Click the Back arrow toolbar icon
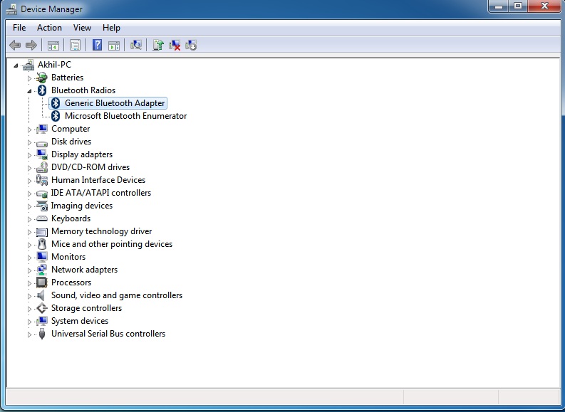 [15, 45]
